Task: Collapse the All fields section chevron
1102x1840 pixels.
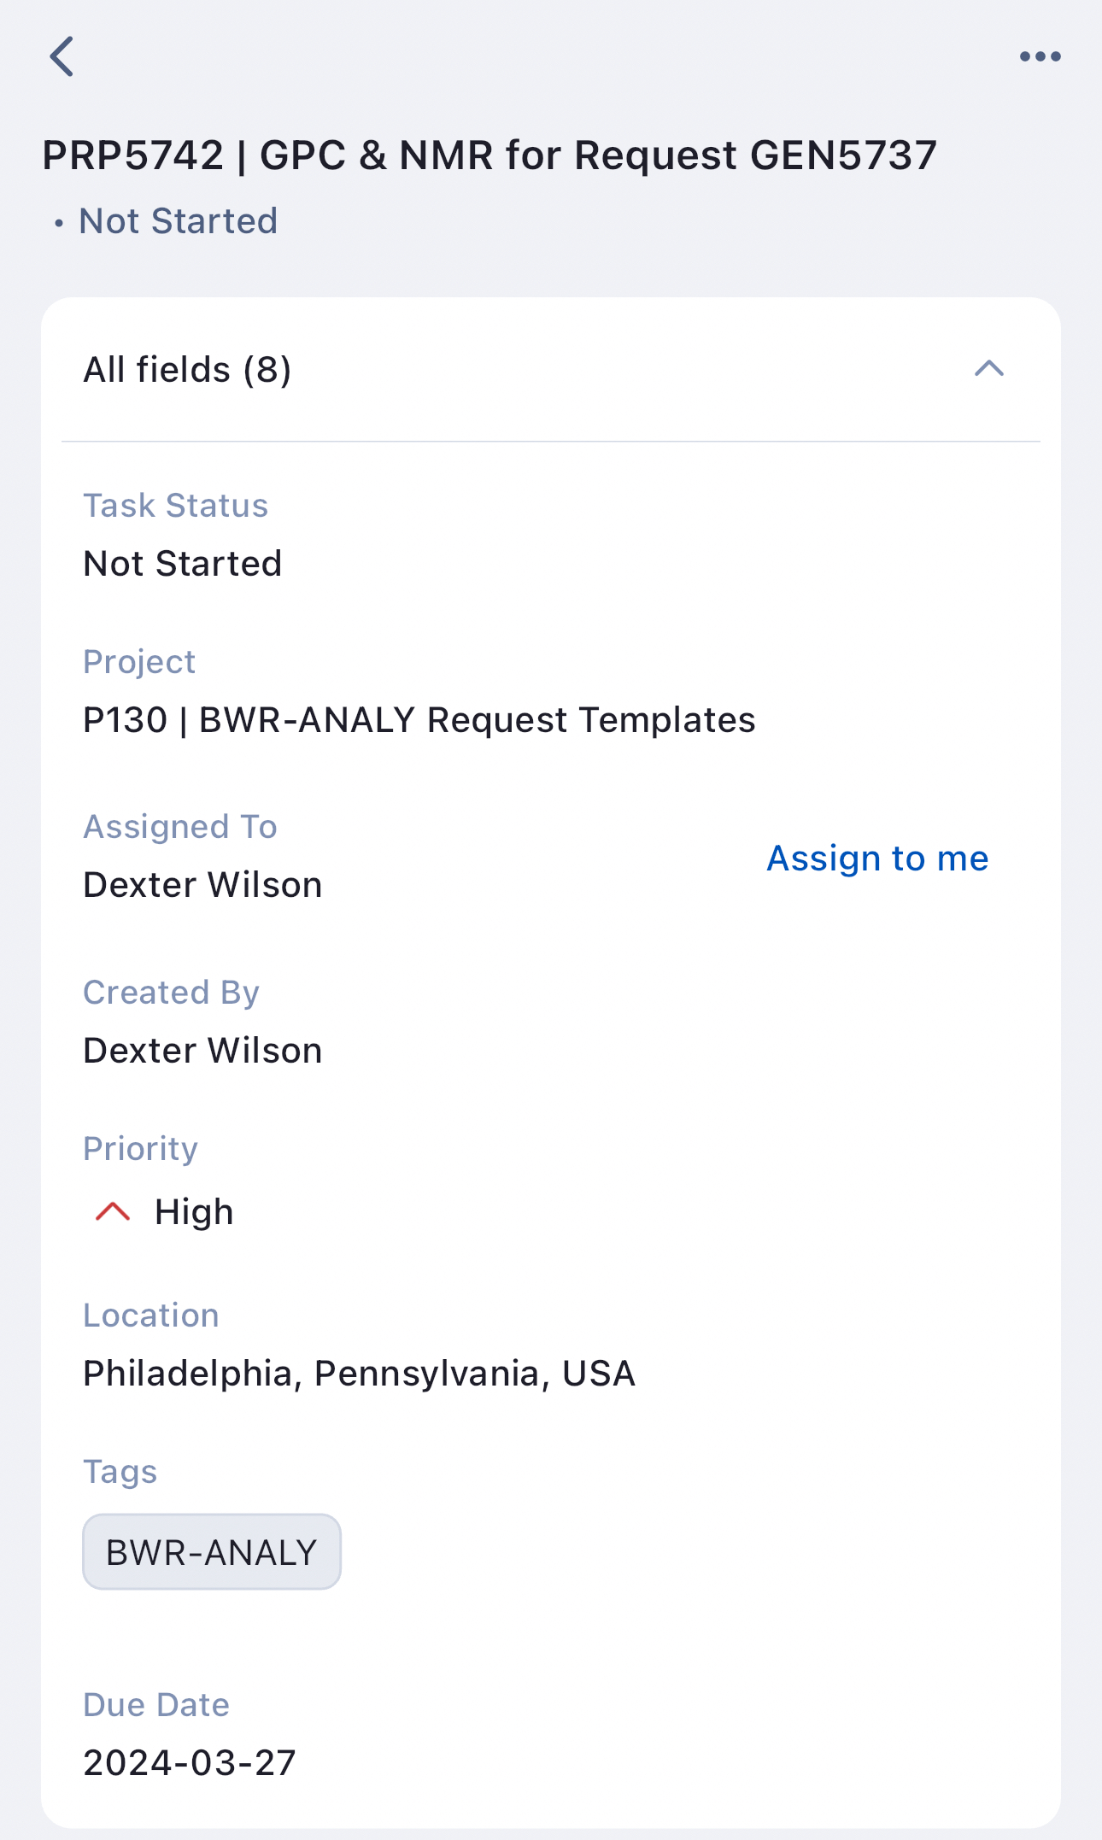Action: click(x=988, y=369)
